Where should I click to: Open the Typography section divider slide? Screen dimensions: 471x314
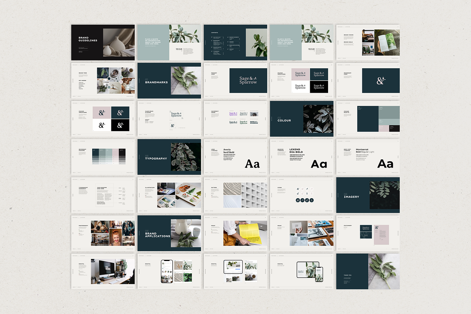click(x=169, y=157)
